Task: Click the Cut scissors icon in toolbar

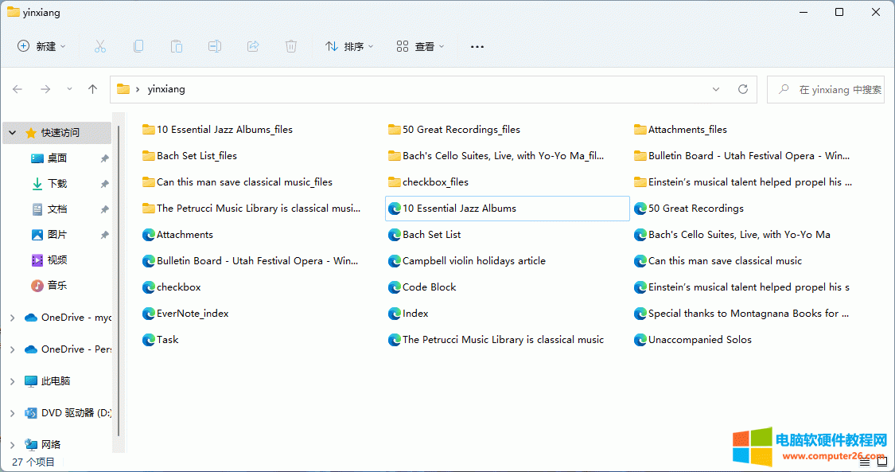Action: tap(100, 46)
